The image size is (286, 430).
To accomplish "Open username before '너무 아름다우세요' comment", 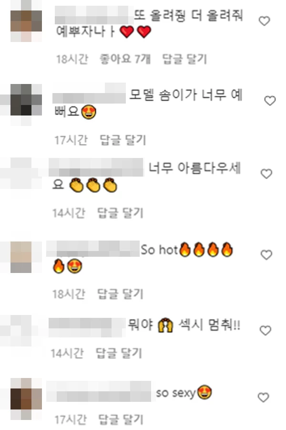I will tap(96, 168).
